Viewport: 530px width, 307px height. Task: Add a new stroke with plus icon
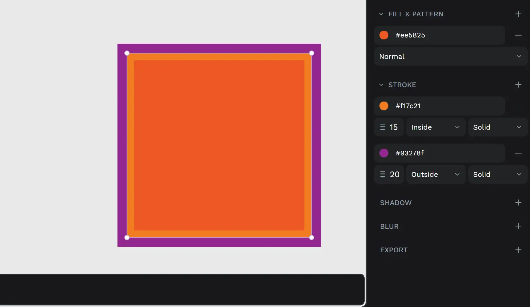click(518, 85)
